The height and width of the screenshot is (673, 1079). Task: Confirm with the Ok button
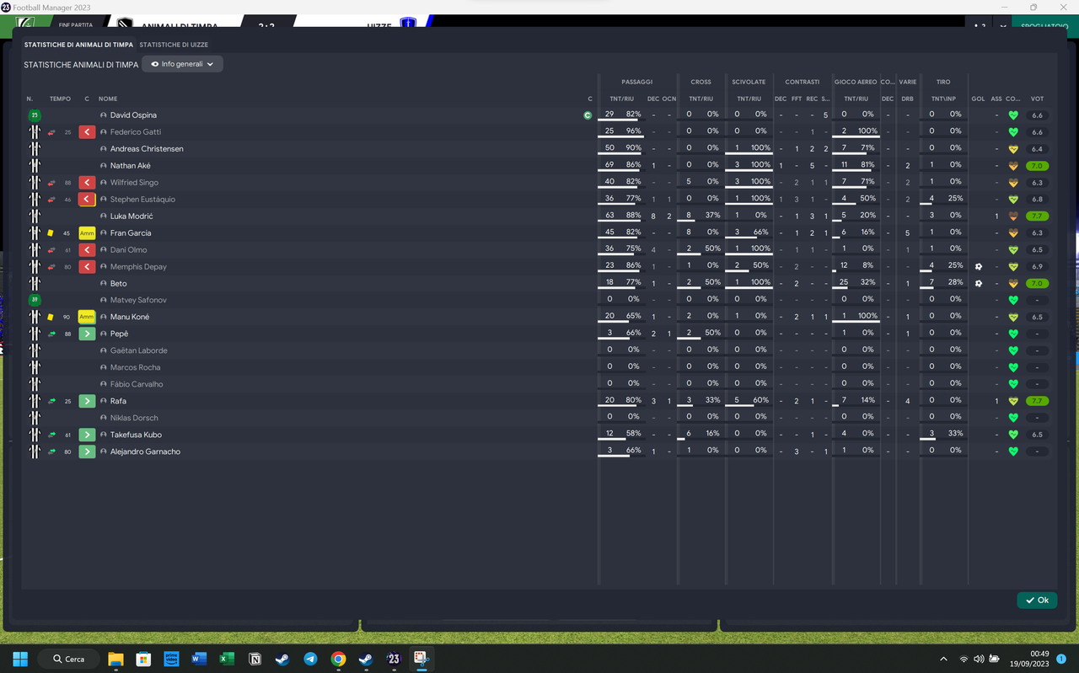pos(1037,601)
